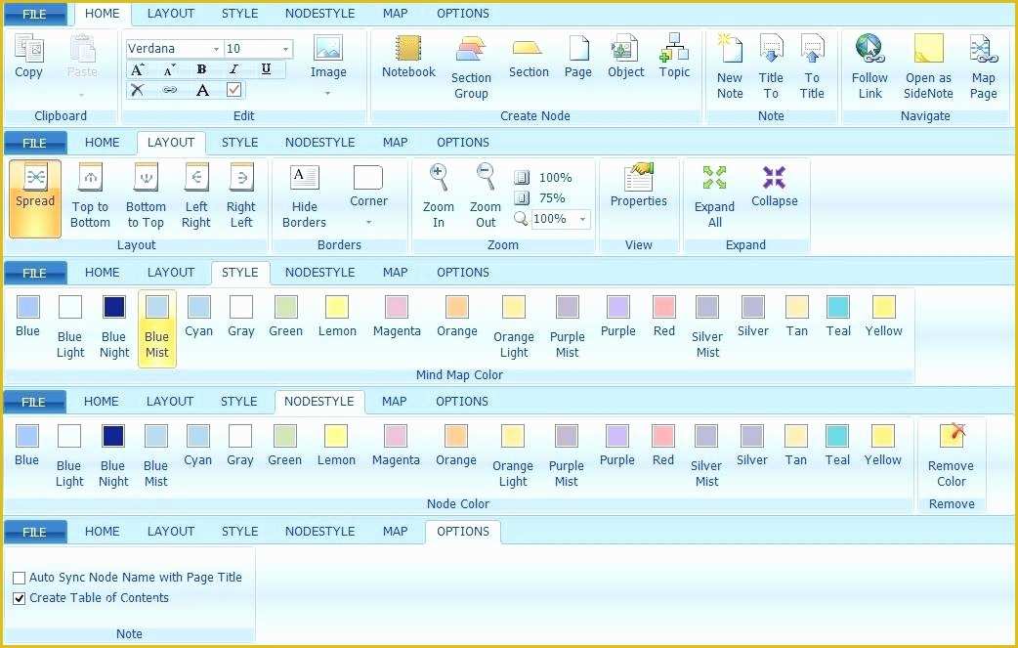Viewport: 1018px width, 648px height.
Task: Click Open as SideNote icon
Action: [x=928, y=49]
